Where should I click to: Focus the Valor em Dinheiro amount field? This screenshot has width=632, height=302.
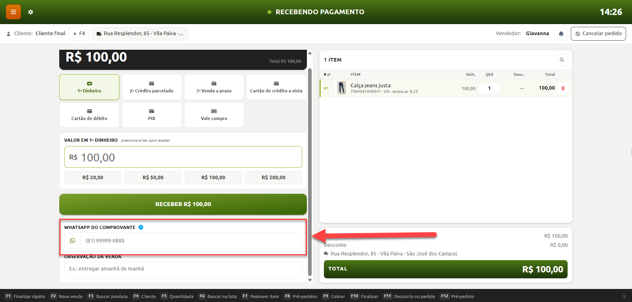tap(183, 157)
